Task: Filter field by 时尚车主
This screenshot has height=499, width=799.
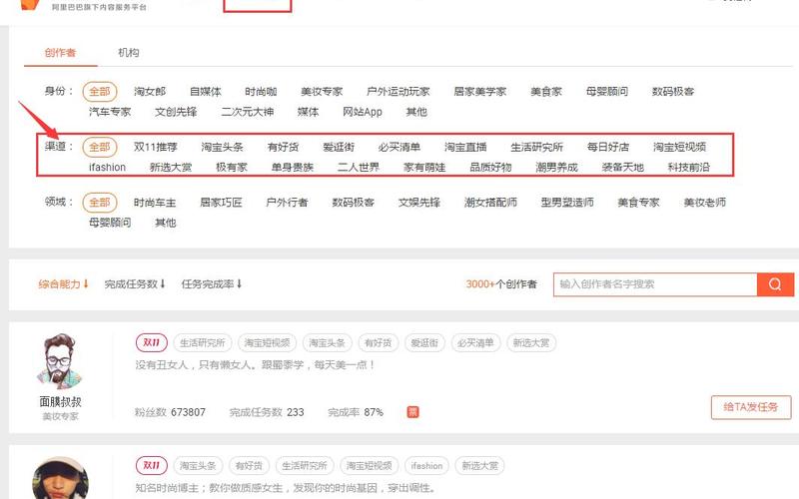Action: (x=155, y=203)
